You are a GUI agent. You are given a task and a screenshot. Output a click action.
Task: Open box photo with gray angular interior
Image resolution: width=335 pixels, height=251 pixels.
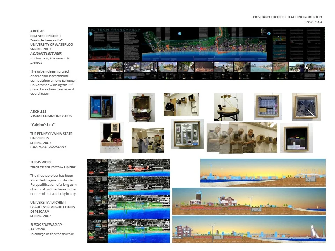coord(306,107)
